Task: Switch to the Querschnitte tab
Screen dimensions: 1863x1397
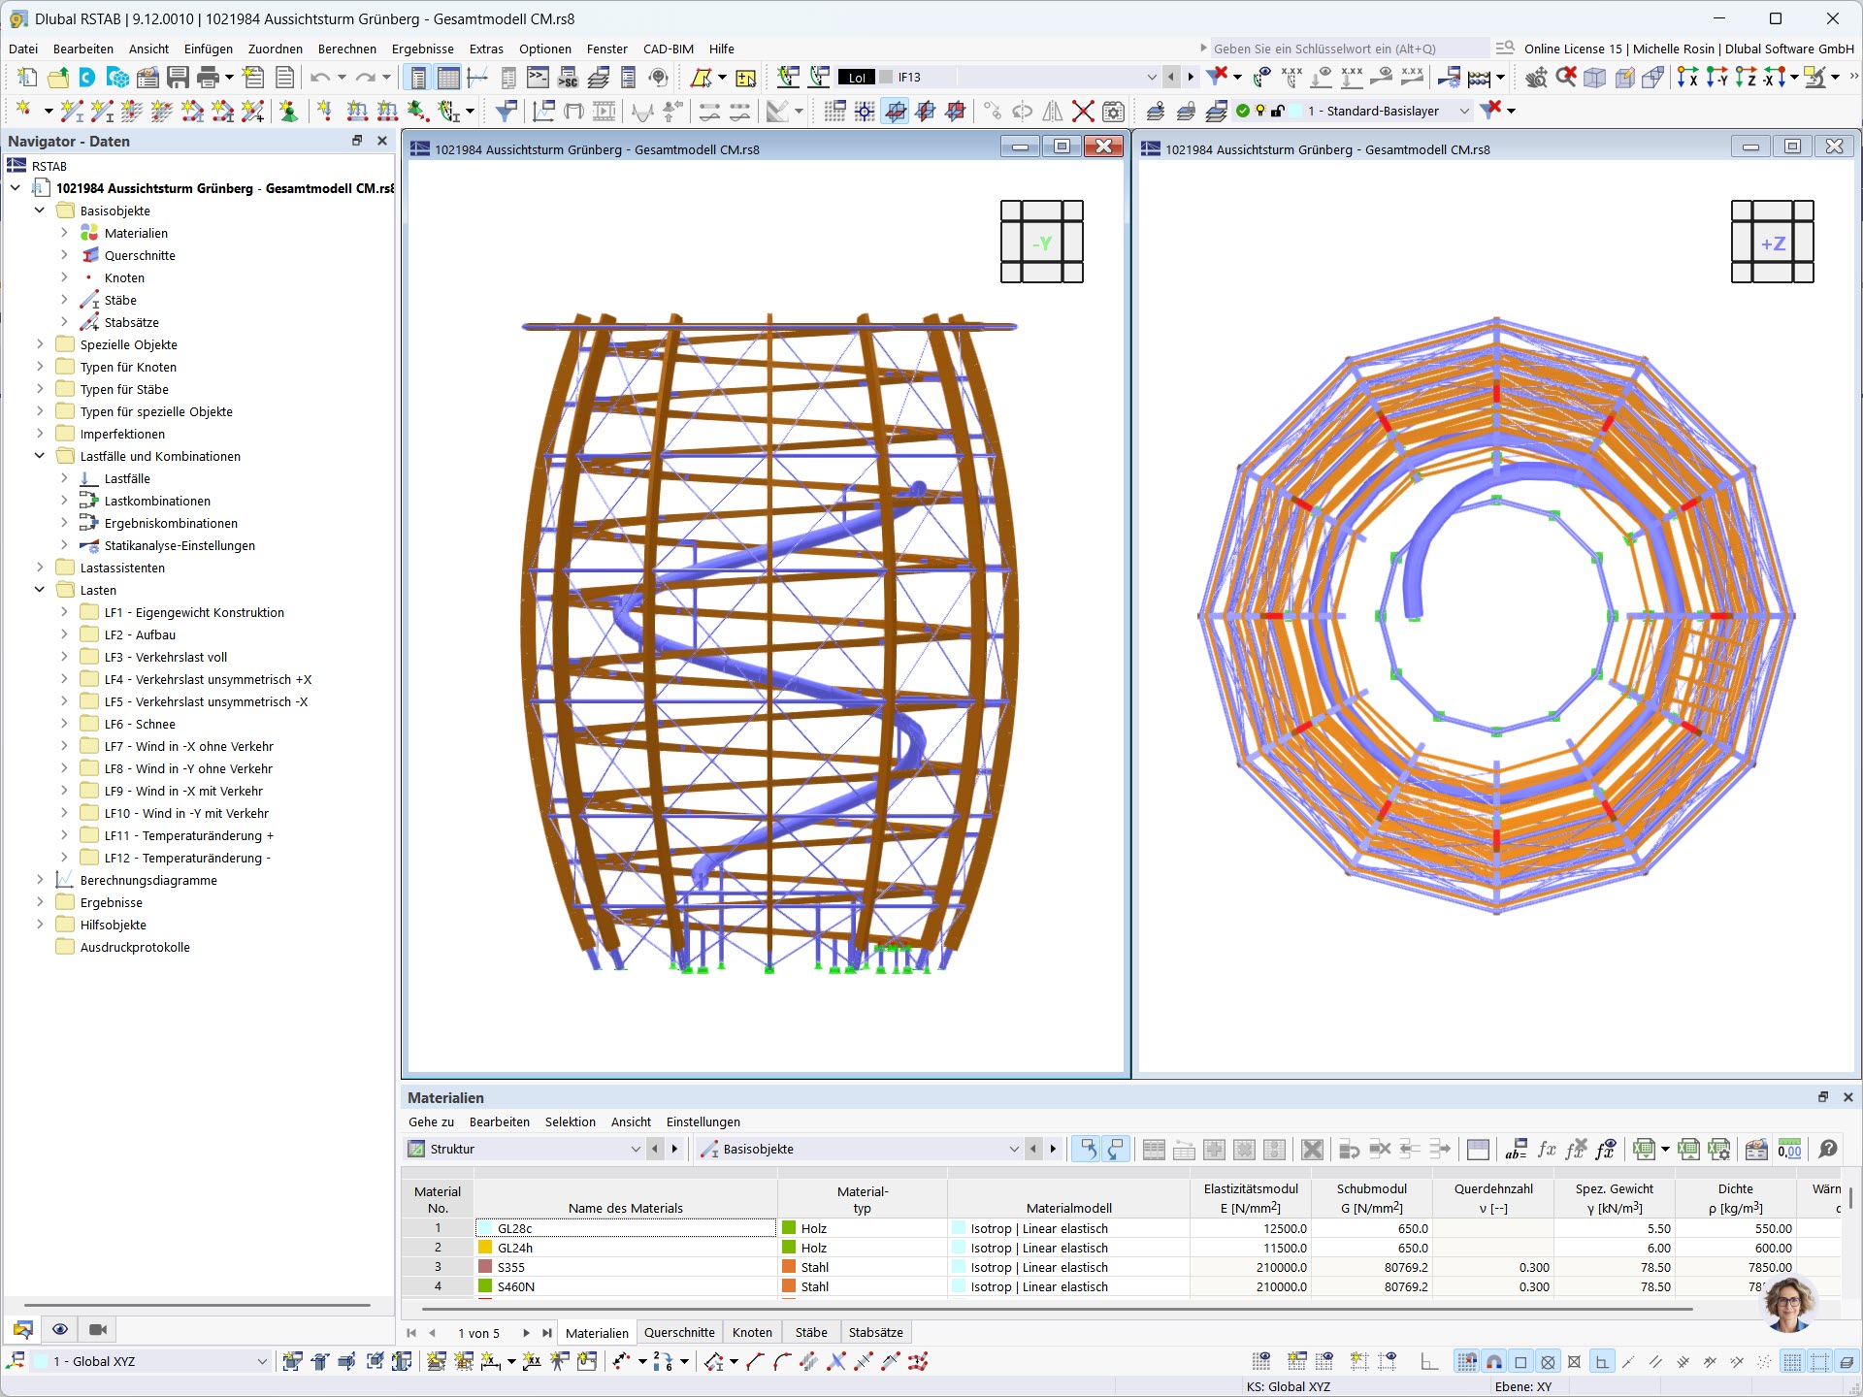Action: (678, 1332)
